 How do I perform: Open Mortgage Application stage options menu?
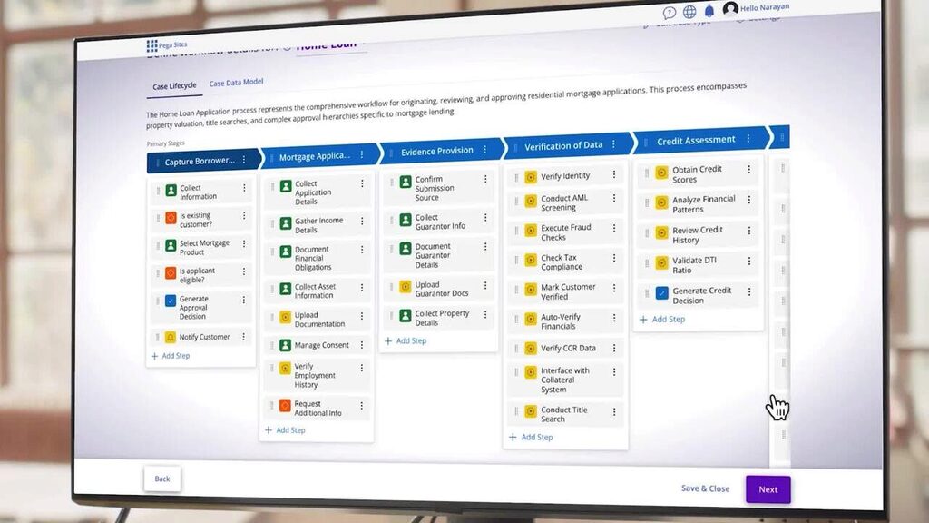362,154
